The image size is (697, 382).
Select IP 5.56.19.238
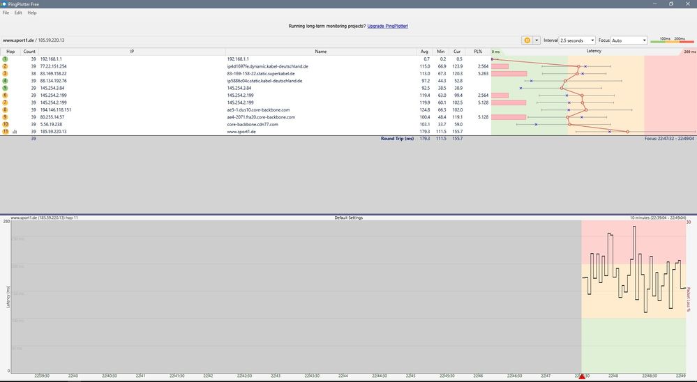pyautogui.click(x=51, y=124)
